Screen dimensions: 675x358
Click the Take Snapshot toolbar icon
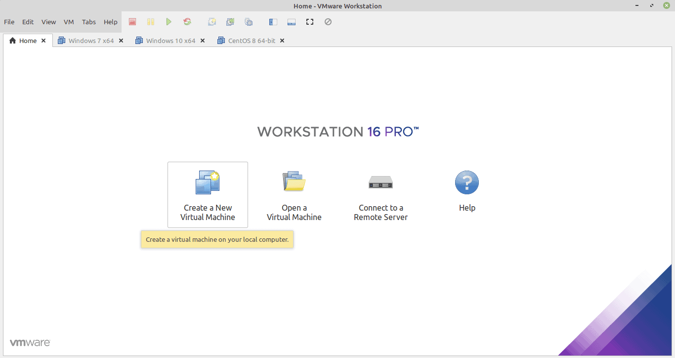click(212, 22)
